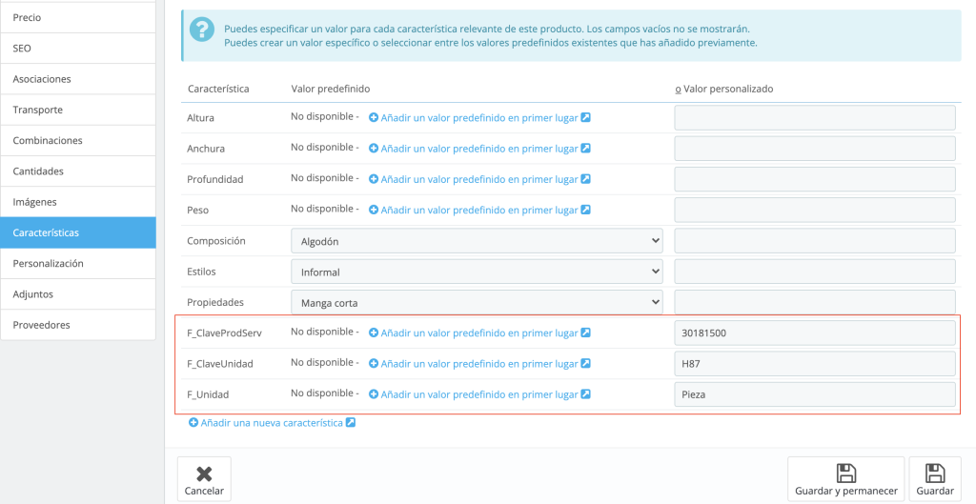The image size is (976, 504).
Task: Switch to Imágenes tab
Action: coord(78,202)
